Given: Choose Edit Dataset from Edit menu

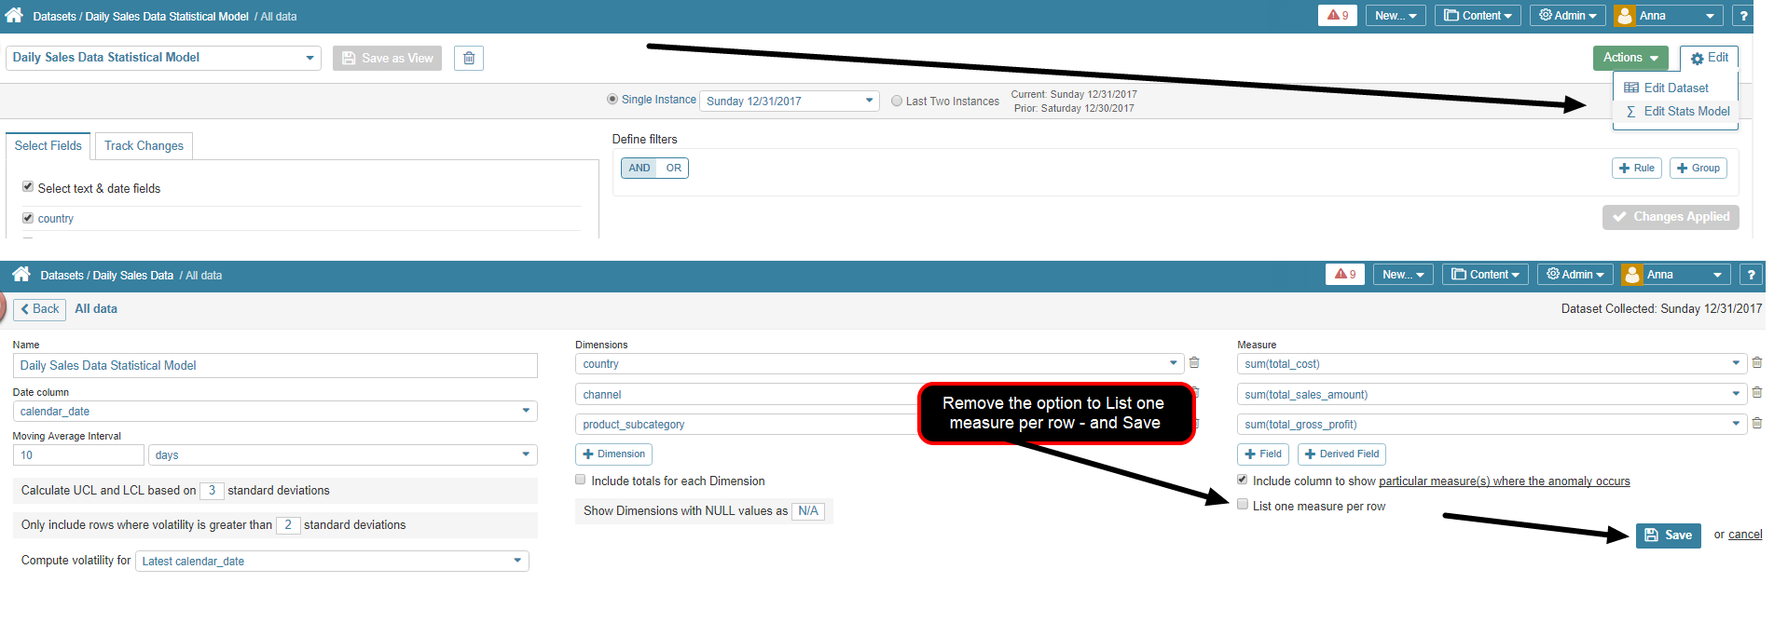Looking at the screenshot, I should pos(1675,88).
